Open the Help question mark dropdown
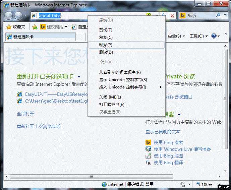The image size is (231, 190). [x=215, y=36]
